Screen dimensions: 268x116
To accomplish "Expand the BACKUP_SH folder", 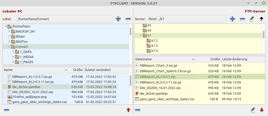I will click(9, 31).
